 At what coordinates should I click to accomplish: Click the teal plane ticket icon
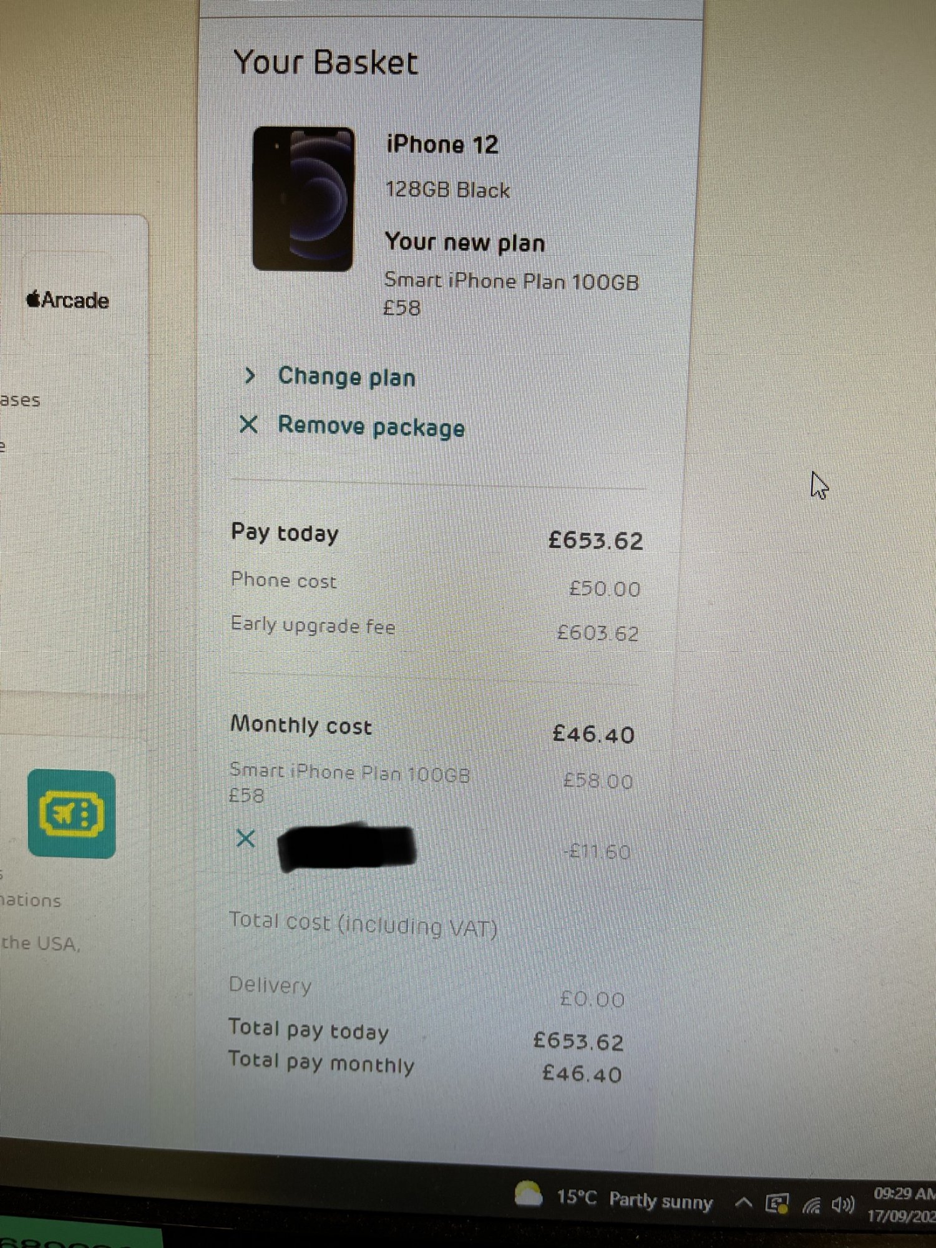[72, 814]
